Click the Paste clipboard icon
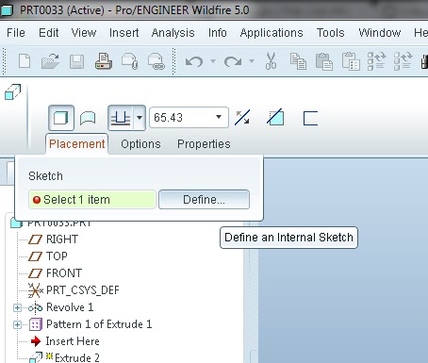Viewport: 428px width, 363px height. coord(324,61)
